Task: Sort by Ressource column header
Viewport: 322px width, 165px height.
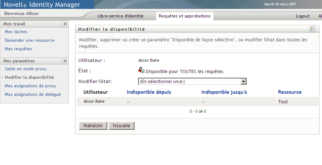Action: click(x=289, y=92)
